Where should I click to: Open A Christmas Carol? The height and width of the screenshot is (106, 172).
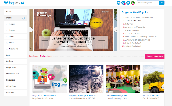click(x=132, y=34)
